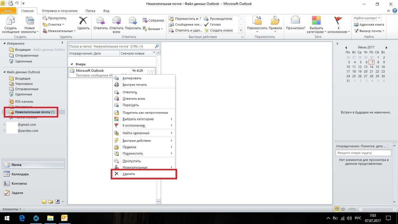Expand the yandex.com account
This screenshot has width=398, height=224.
pyautogui.click(x=4, y=131)
